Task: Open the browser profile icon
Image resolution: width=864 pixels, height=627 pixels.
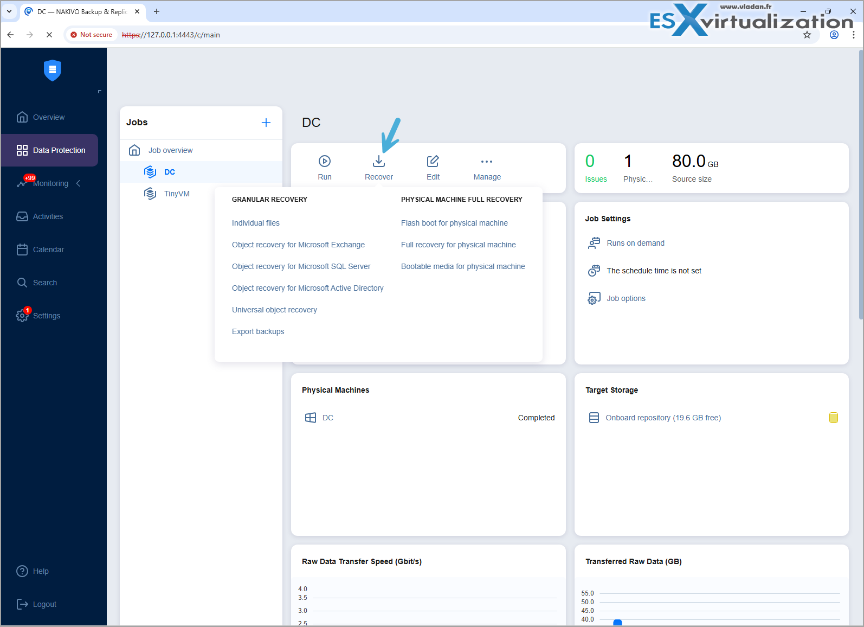Action: tap(834, 35)
